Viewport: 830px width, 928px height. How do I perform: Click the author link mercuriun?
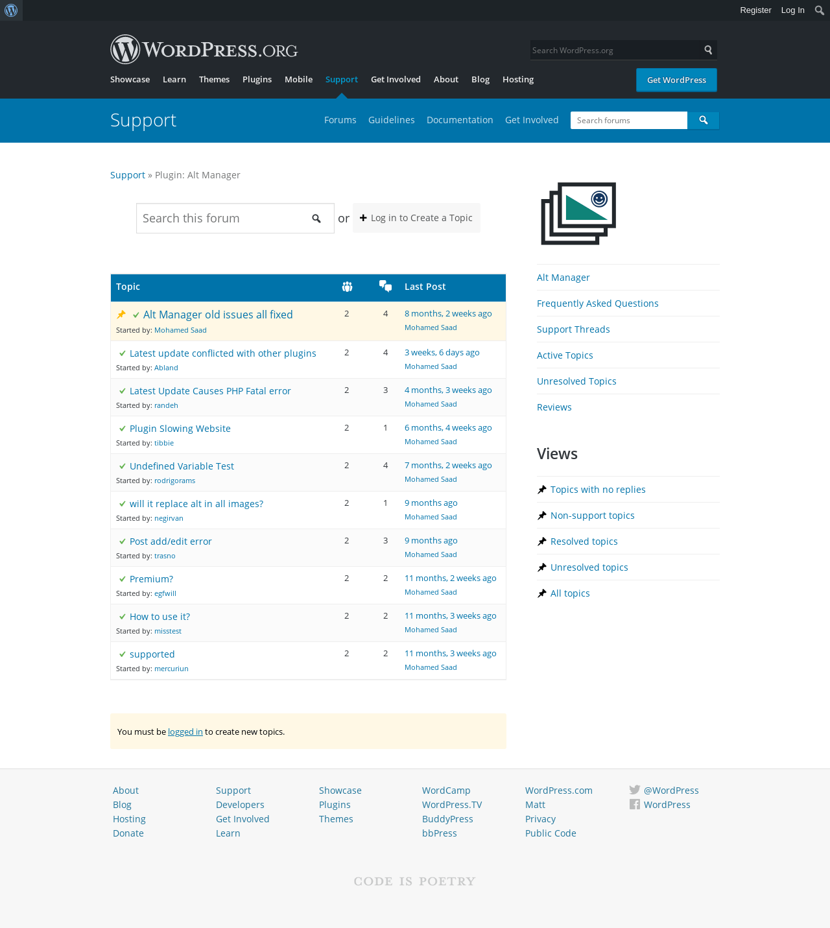point(171,669)
